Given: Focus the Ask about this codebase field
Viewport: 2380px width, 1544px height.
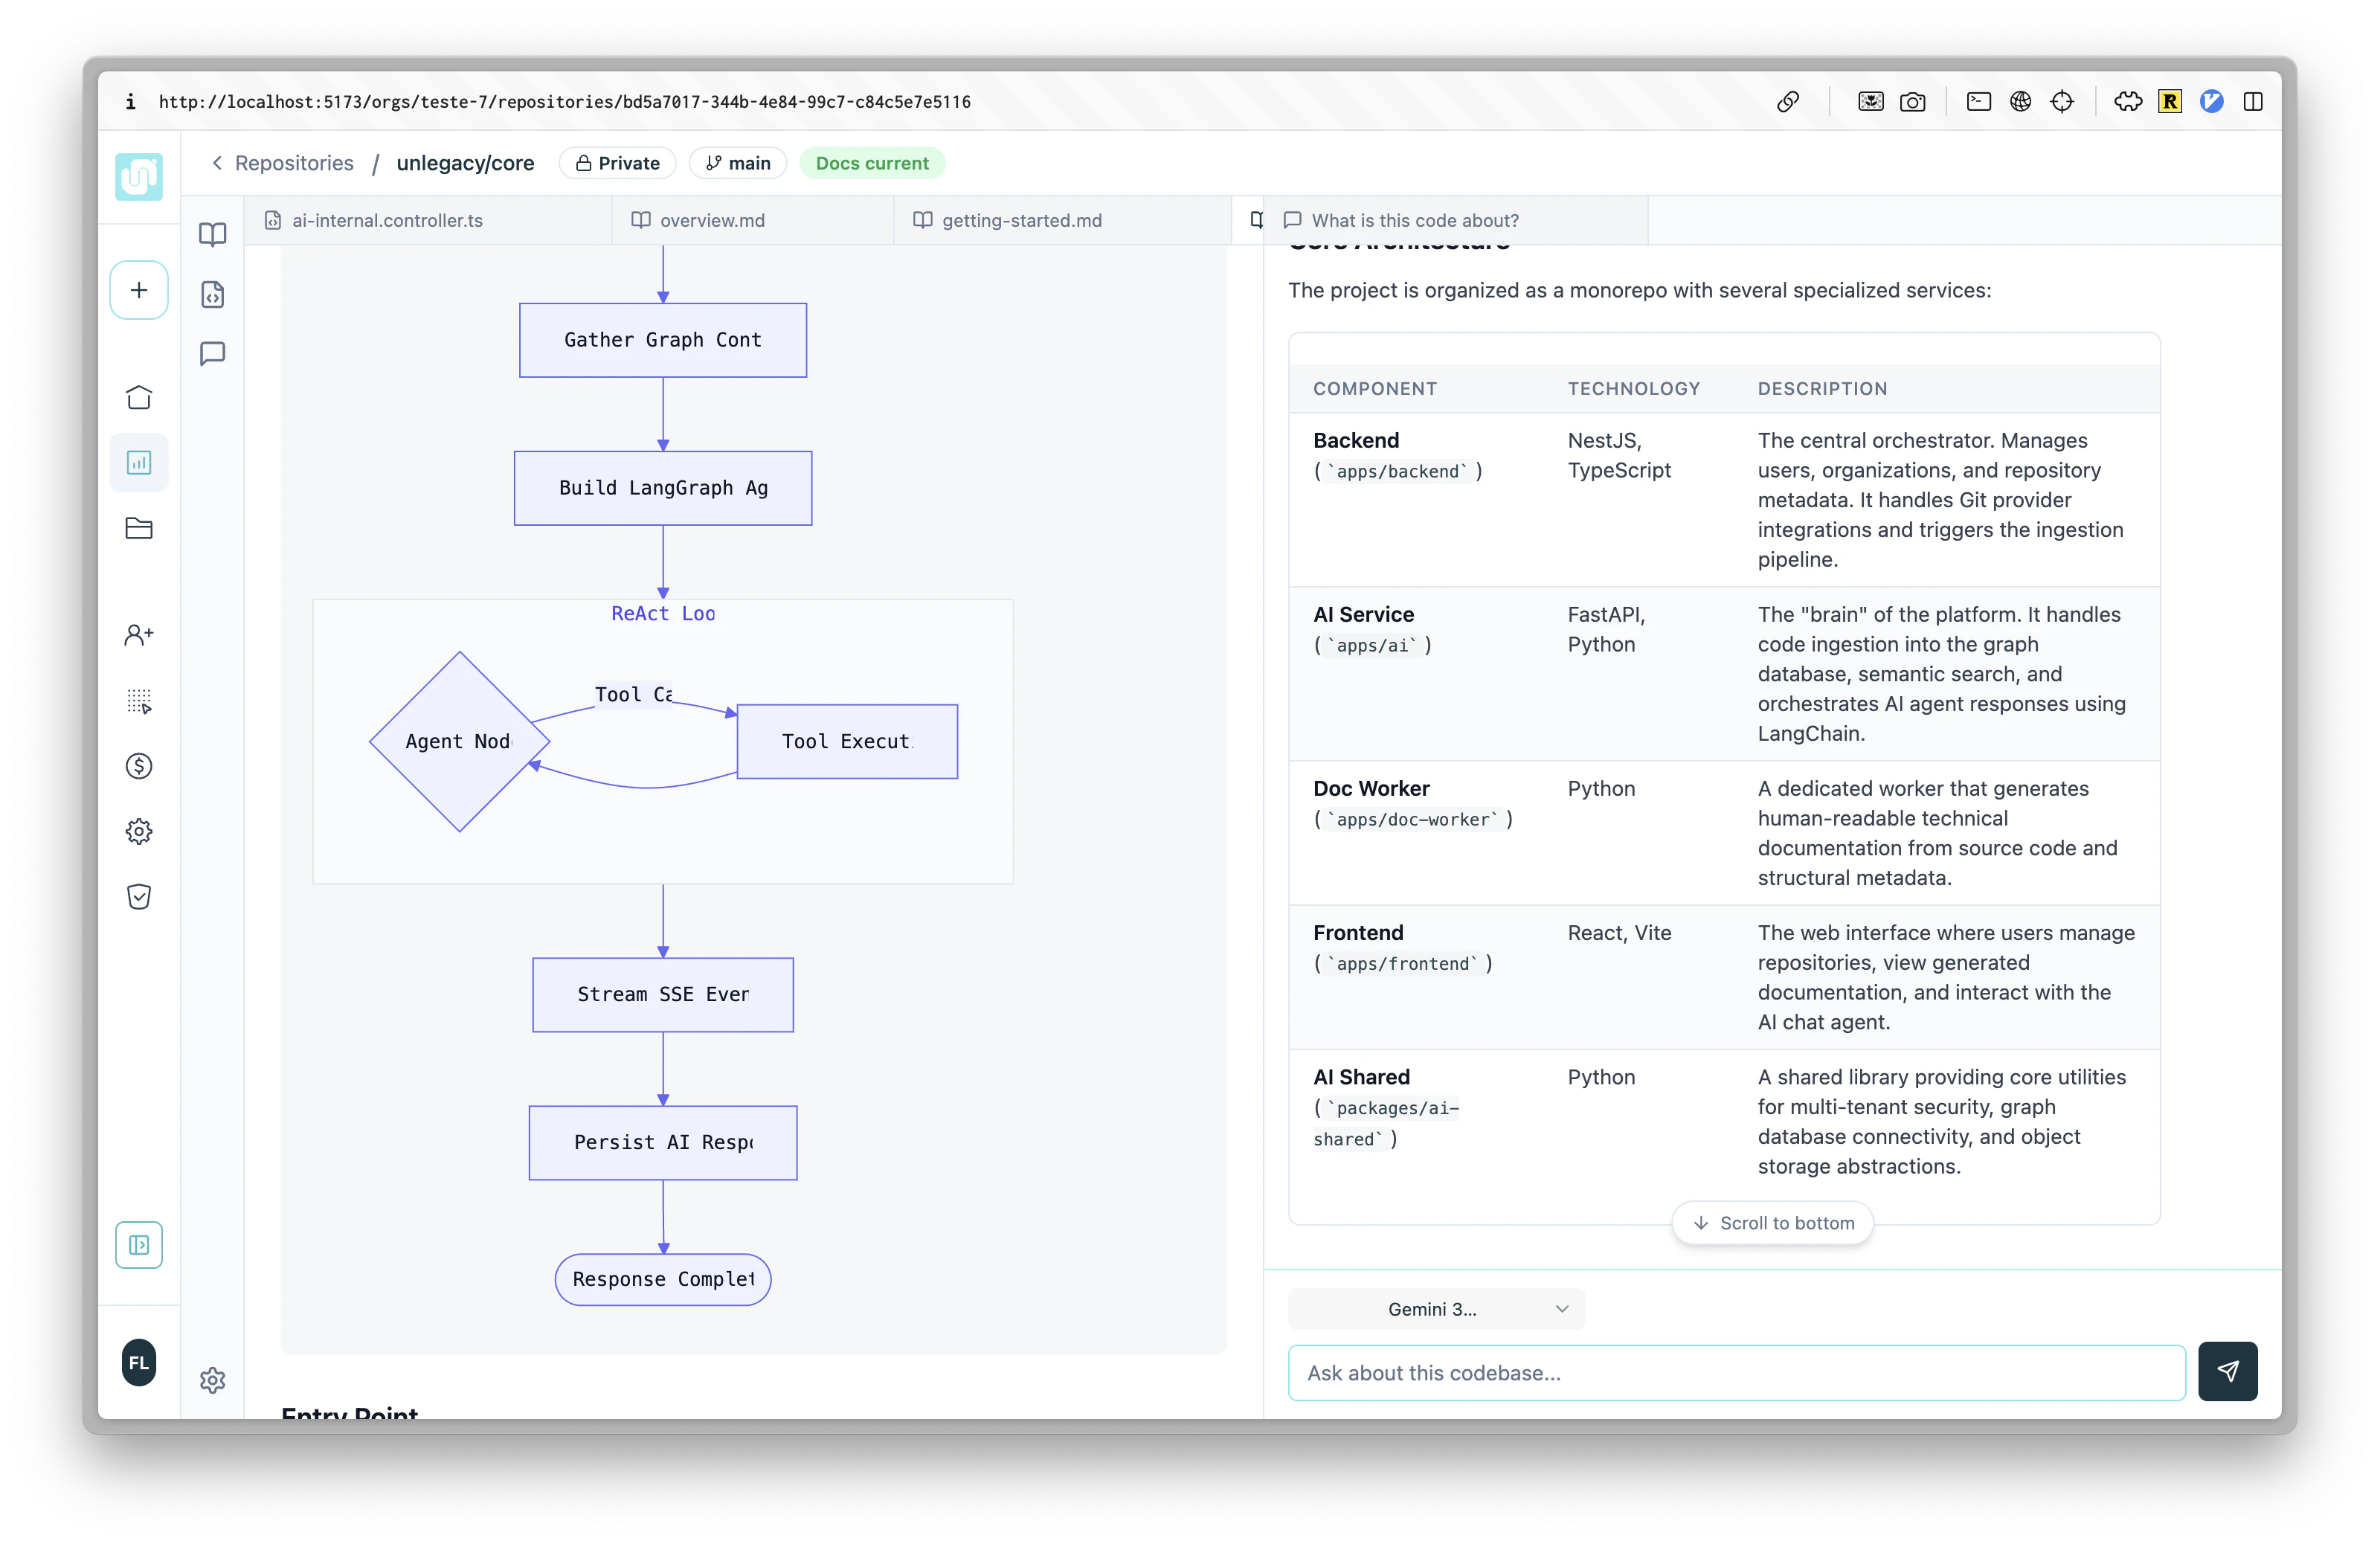Looking at the screenshot, I should pyautogui.click(x=1735, y=1373).
